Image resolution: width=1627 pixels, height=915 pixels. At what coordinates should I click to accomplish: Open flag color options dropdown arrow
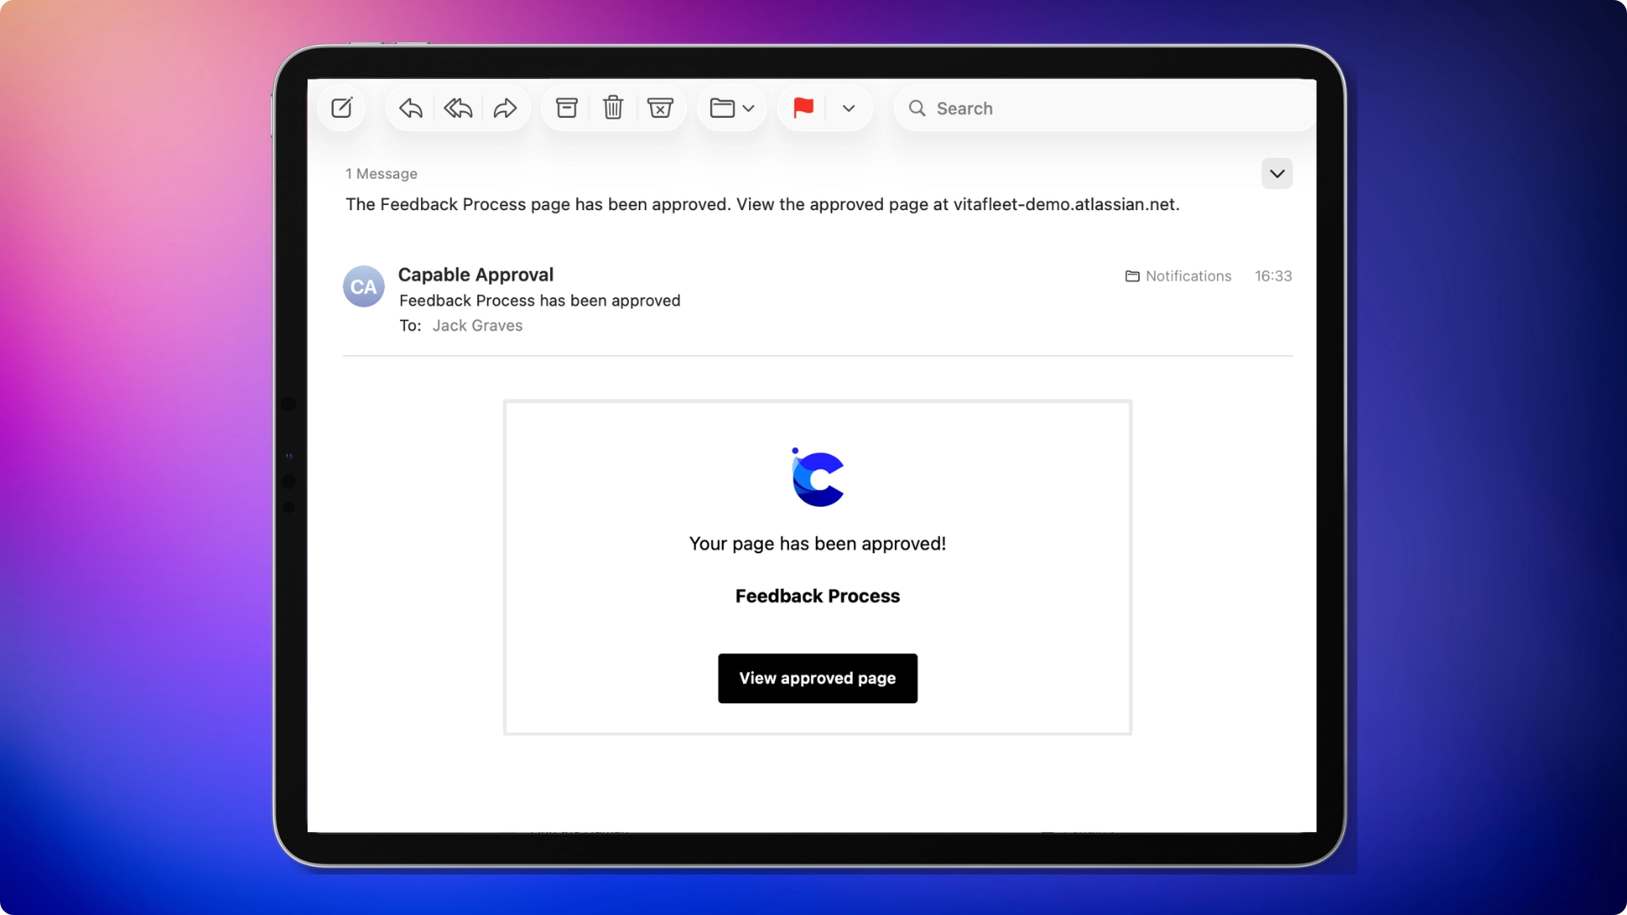tap(849, 108)
